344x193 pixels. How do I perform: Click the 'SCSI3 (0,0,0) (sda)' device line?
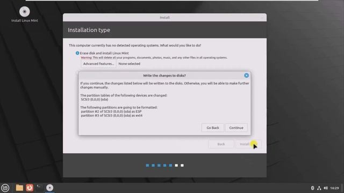point(95,99)
